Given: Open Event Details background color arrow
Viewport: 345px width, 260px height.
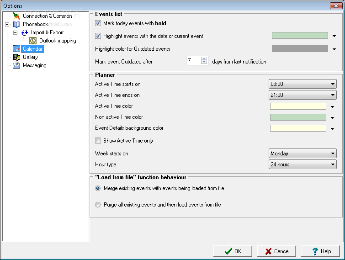Looking at the screenshot, I should pos(333,129).
